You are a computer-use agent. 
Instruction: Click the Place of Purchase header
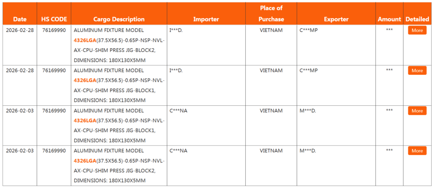271,13
